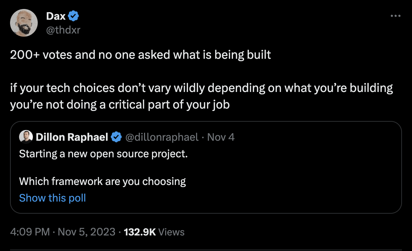Open the Dax display name link
This screenshot has width=412, height=251.
pos(56,16)
